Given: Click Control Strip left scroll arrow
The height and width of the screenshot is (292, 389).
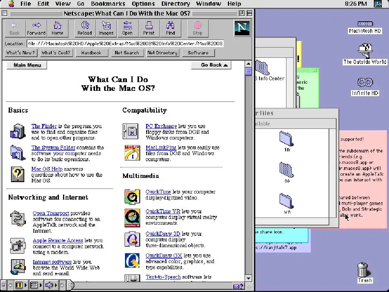Looking at the screenshot, I should pos(10,285).
